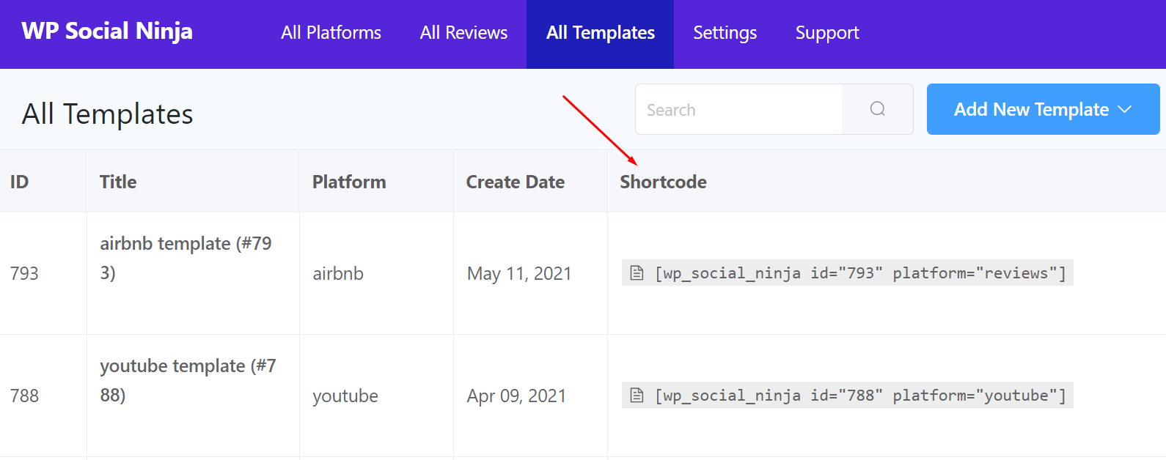
Task: Open the All Platforms tab
Action: coord(331,33)
